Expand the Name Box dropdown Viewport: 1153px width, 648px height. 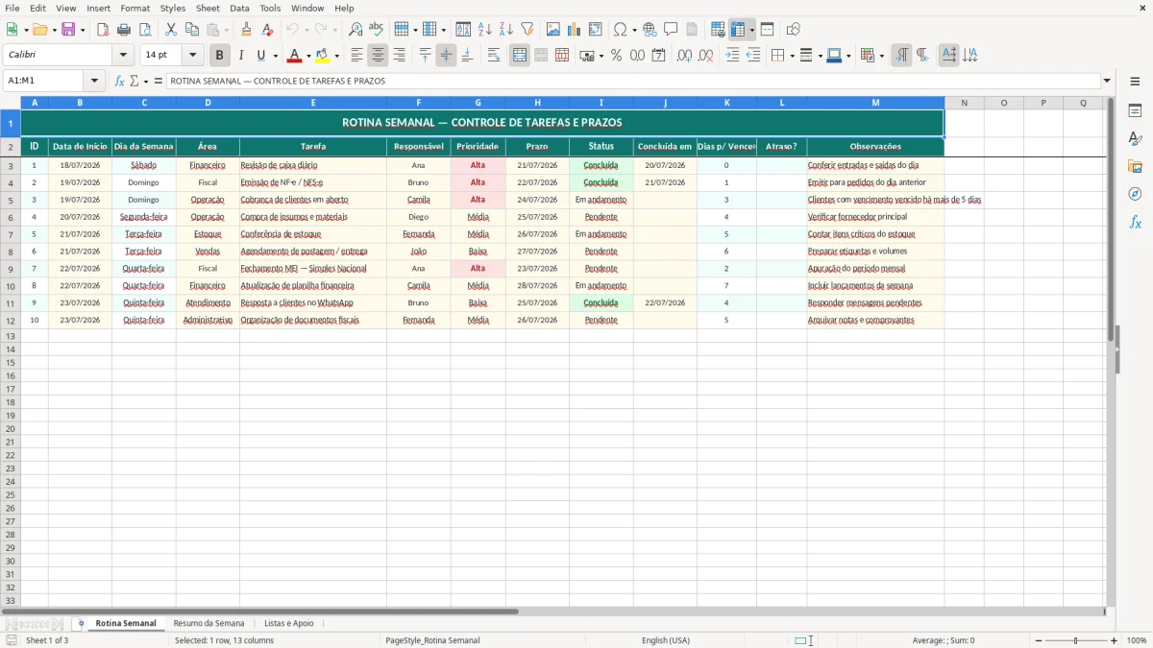pos(94,81)
